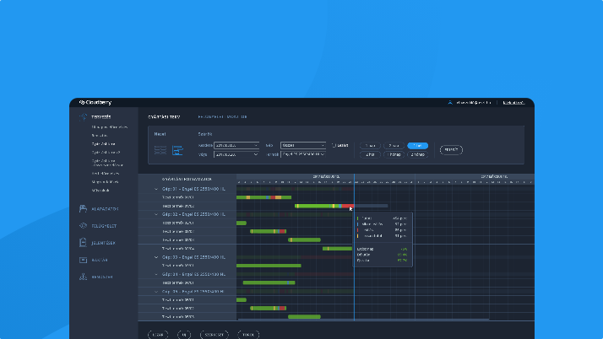603x339 pixels.
Task: Click the red segment on the Gantt bar
Action: click(x=348, y=206)
